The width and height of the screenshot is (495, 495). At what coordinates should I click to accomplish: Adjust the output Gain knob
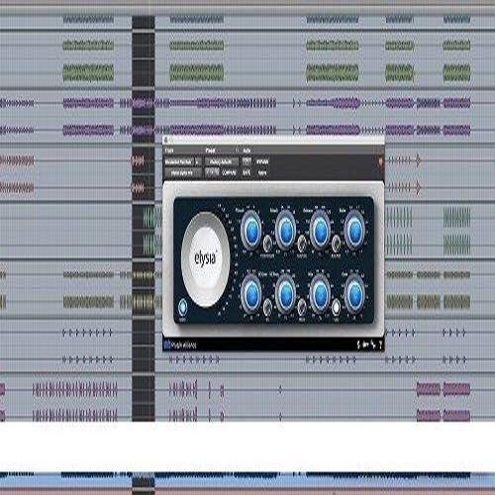[354, 294]
